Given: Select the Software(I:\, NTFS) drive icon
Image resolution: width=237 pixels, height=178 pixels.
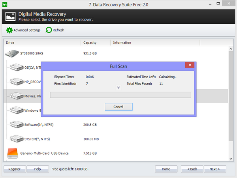Looking at the screenshot, I should pyautogui.click(x=17, y=125).
